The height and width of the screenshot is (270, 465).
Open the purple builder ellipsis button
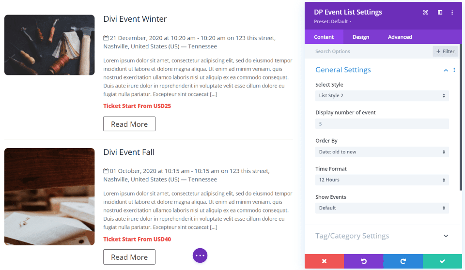pyautogui.click(x=200, y=255)
